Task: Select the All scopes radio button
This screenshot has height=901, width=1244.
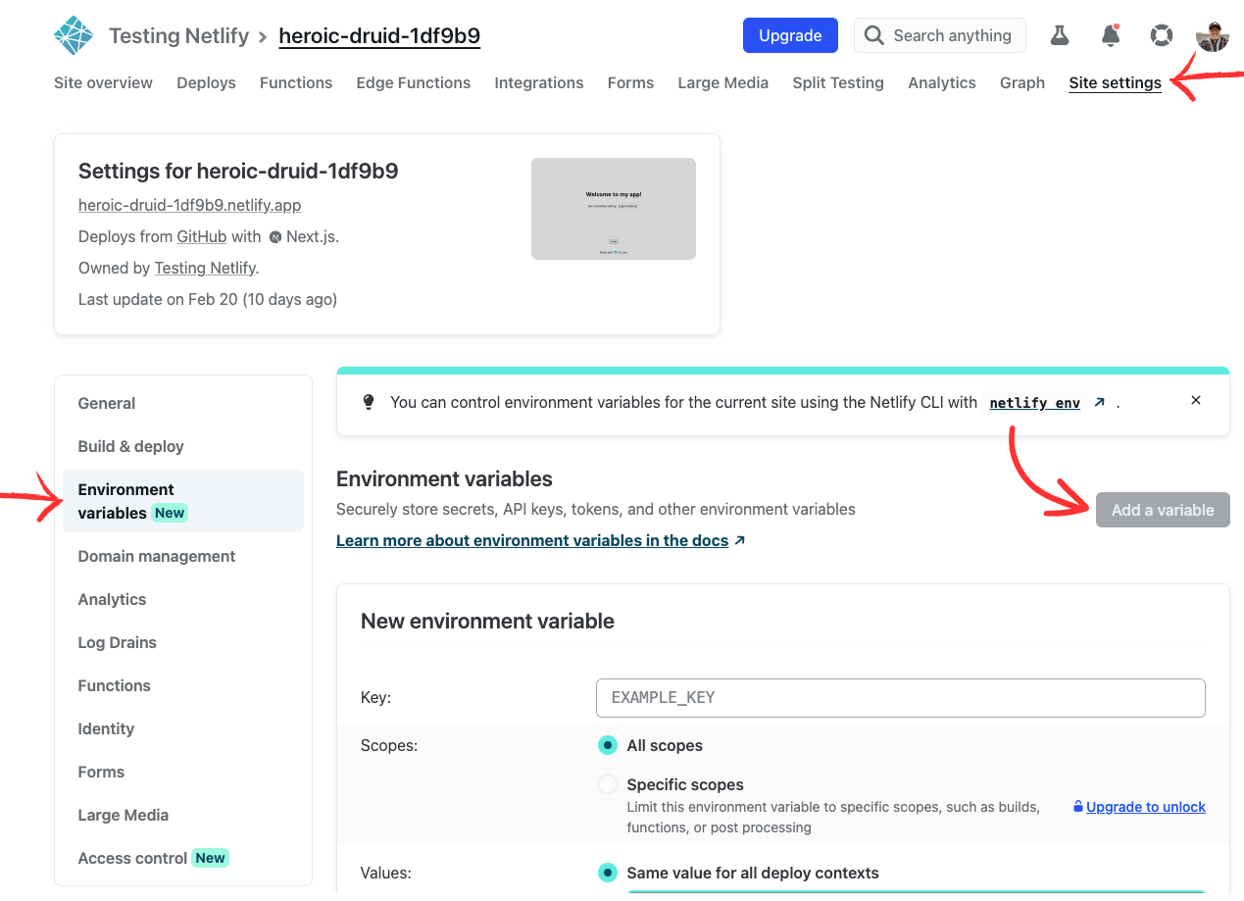Action: pos(608,745)
